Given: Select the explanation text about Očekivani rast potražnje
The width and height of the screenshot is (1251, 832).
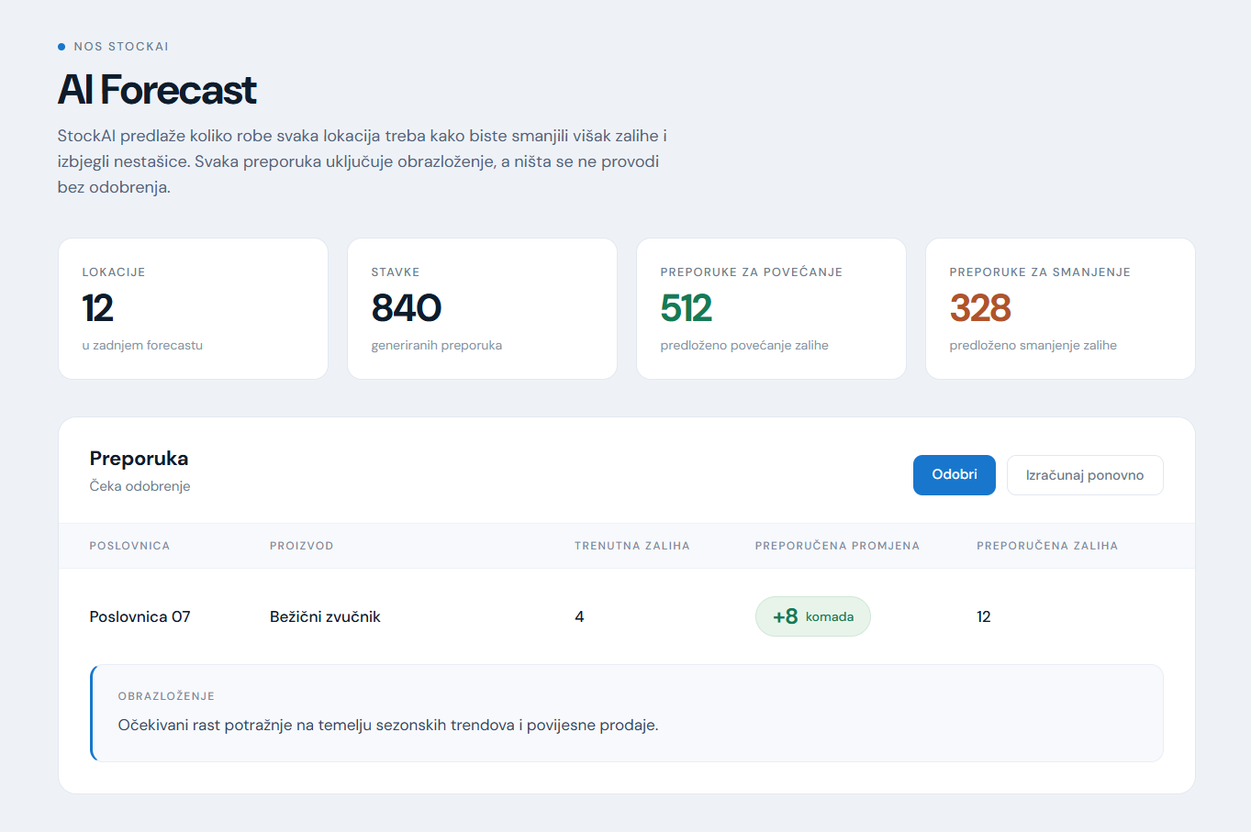Looking at the screenshot, I should (388, 725).
